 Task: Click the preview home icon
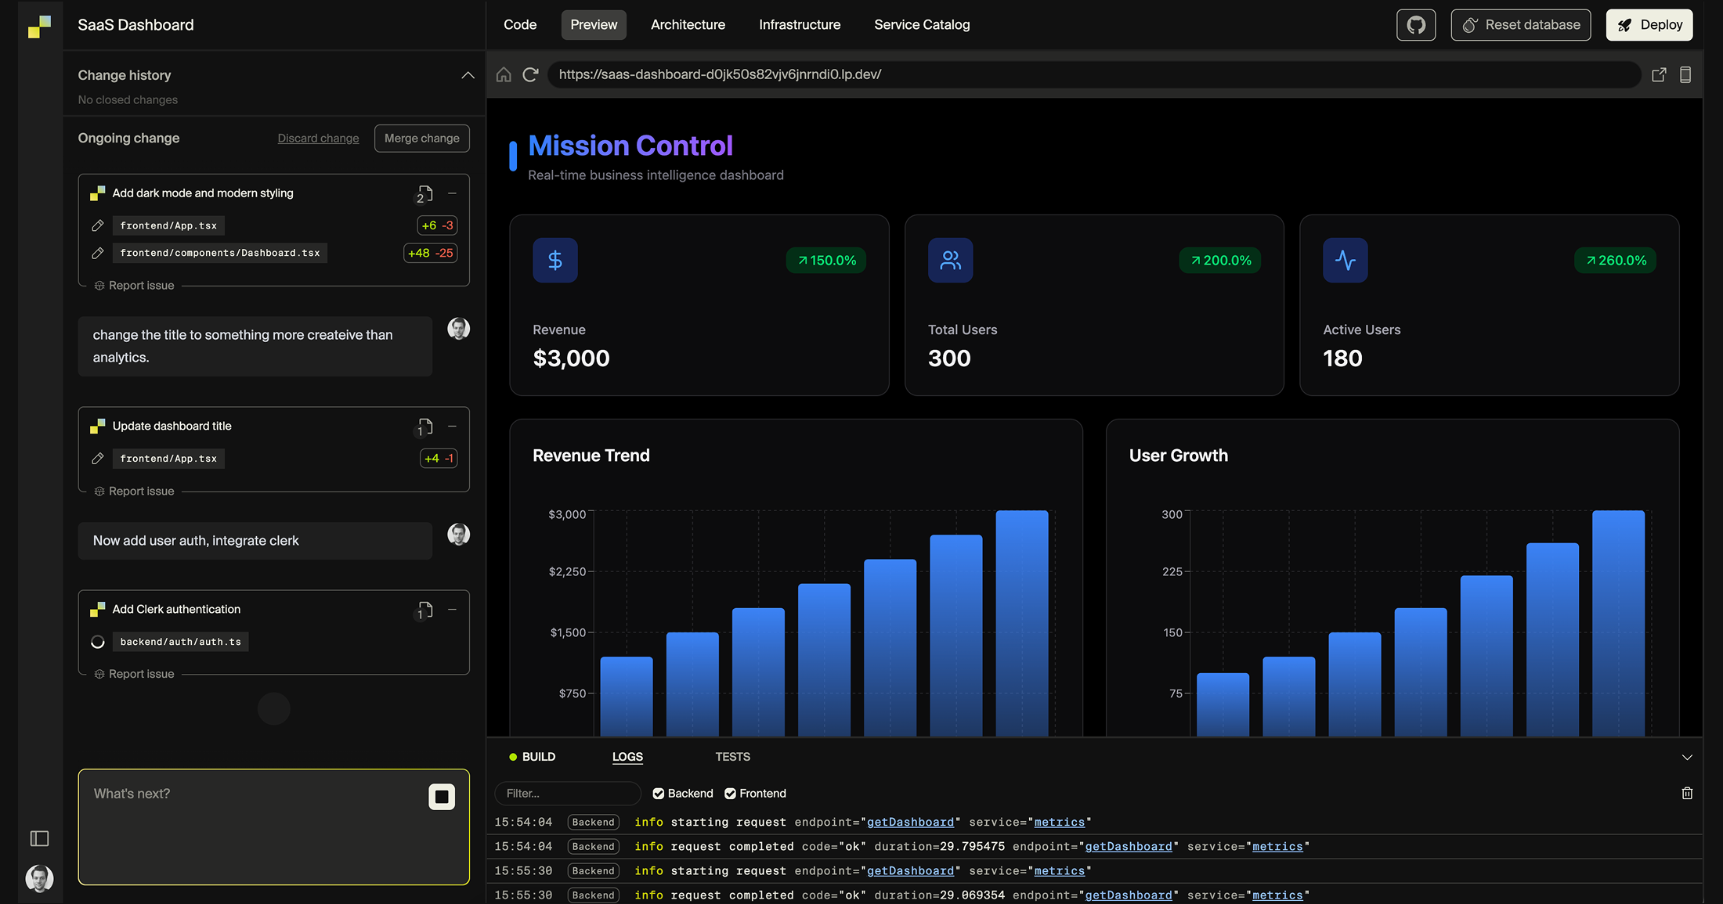click(504, 74)
